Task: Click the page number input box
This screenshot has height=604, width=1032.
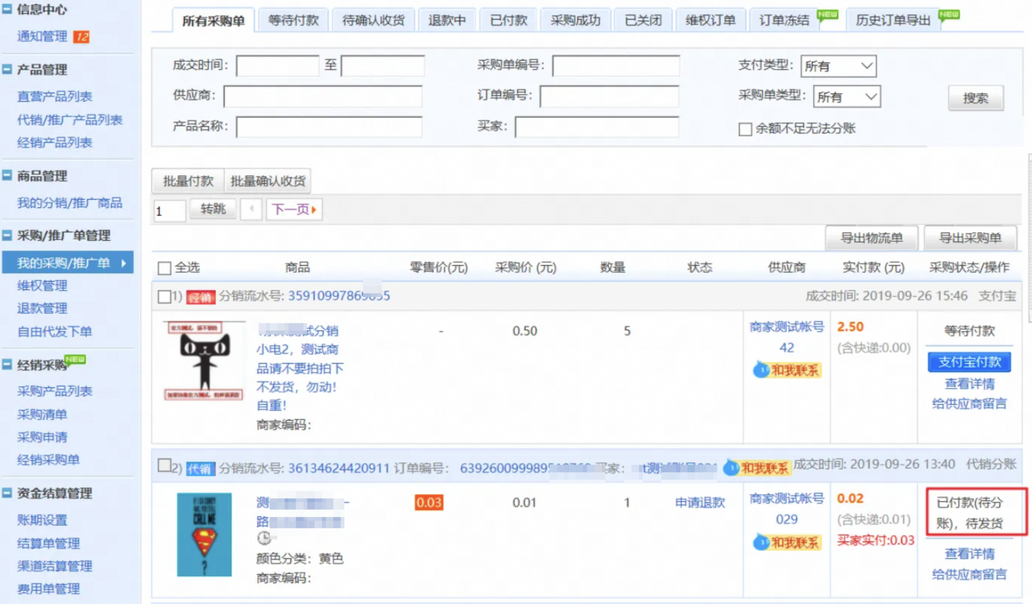Action: tap(170, 211)
